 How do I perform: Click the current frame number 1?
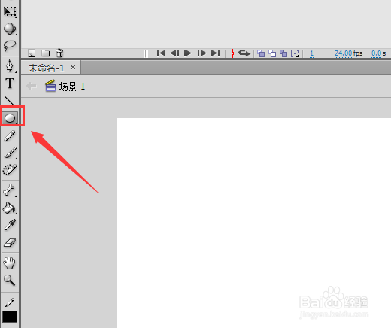pos(311,53)
